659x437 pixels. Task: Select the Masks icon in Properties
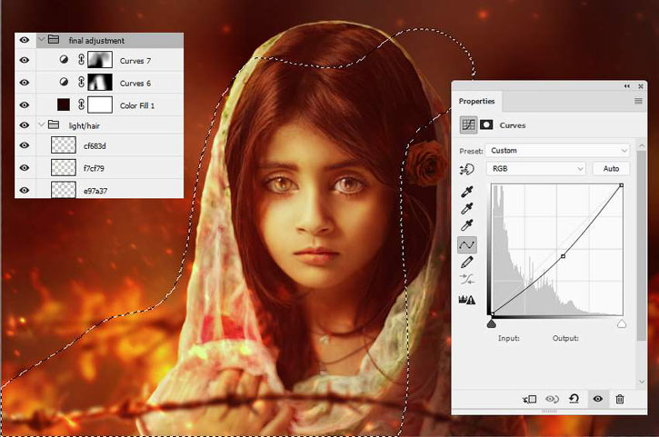click(x=486, y=124)
